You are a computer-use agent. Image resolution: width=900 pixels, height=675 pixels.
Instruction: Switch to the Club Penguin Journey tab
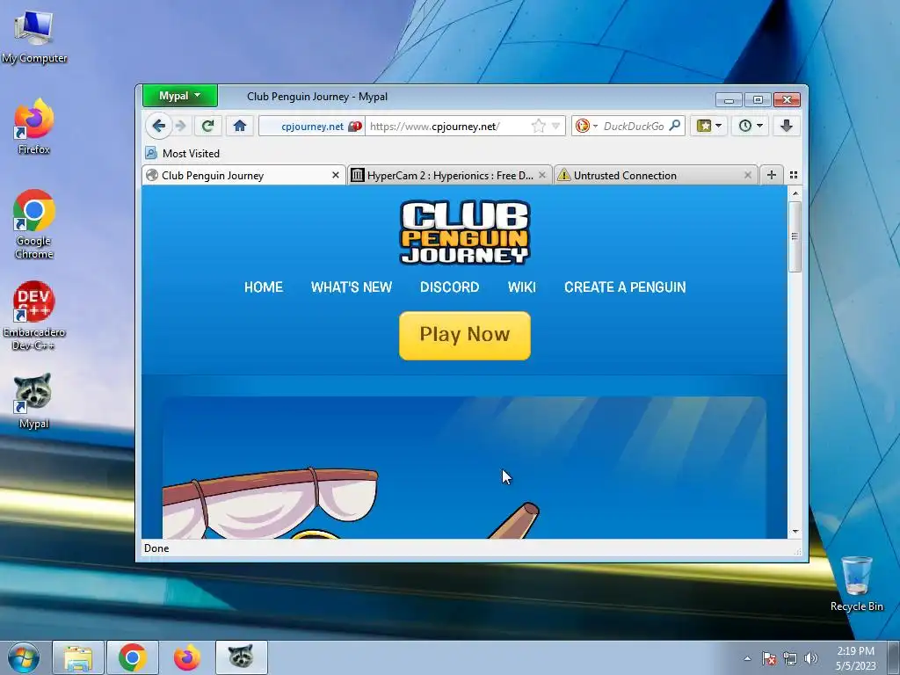(x=244, y=175)
